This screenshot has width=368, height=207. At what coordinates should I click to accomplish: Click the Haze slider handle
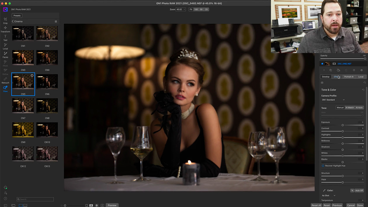(343, 182)
